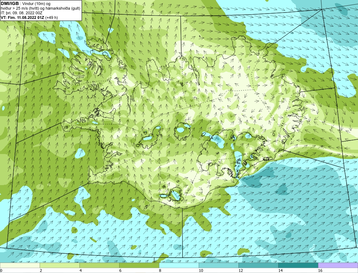Image resolution: width=358 pixels, height=273 pixels.
Task: Click the 'hviður > 25 m/s (hvítt)' description line
Action: (40, 8)
